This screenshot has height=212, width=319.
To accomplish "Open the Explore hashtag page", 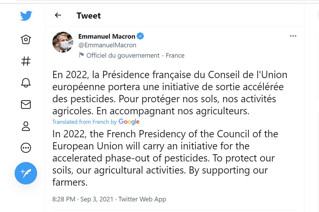I will coord(26,61).
